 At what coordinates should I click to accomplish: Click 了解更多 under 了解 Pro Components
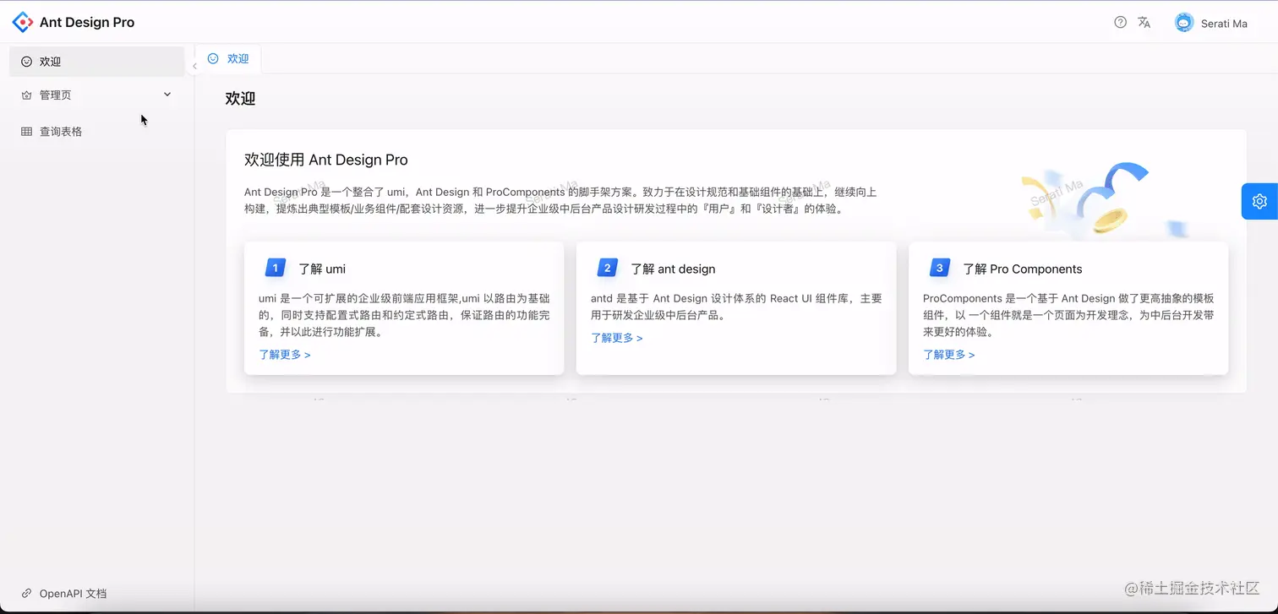coord(949,355)
